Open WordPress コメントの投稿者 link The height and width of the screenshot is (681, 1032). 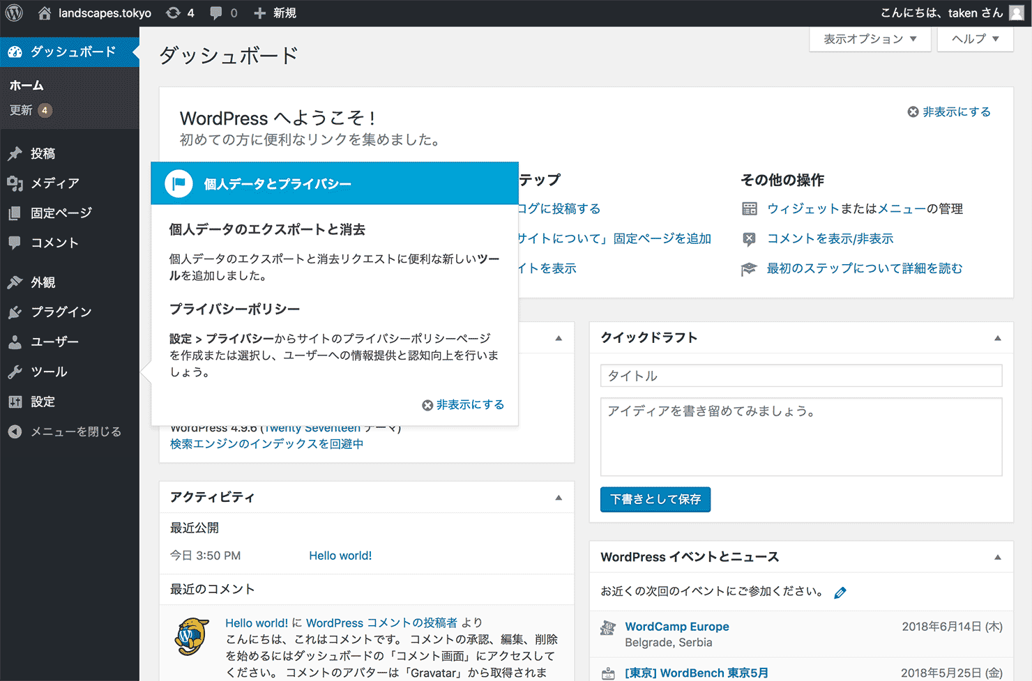(x=381, y=623)
